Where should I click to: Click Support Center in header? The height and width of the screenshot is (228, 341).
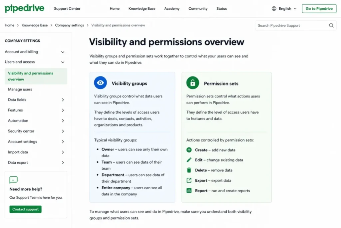[67, 8]
